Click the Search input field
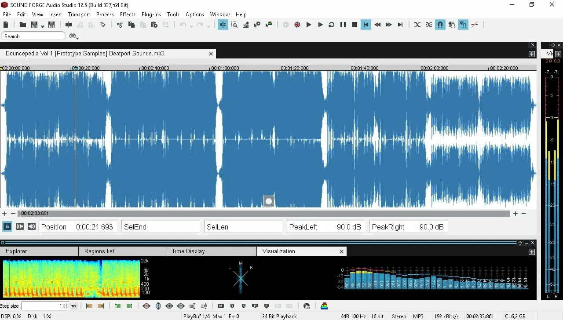This screenshot has height=320, width=563. tap(33, 36)
